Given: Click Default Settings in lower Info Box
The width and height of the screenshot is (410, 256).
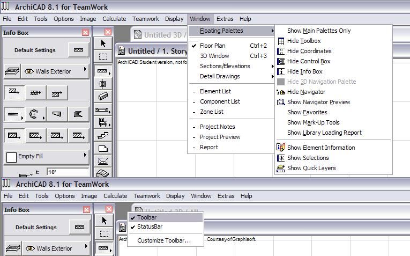Looking at the screenshot, I should pyautogui.click(x=36, y=227).
